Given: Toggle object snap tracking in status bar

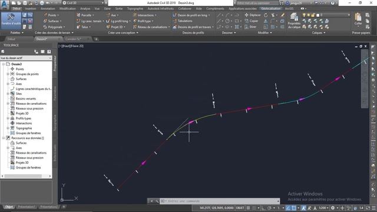Looking at the screenshot, I should pyautogui.click(x=288, y=208).
